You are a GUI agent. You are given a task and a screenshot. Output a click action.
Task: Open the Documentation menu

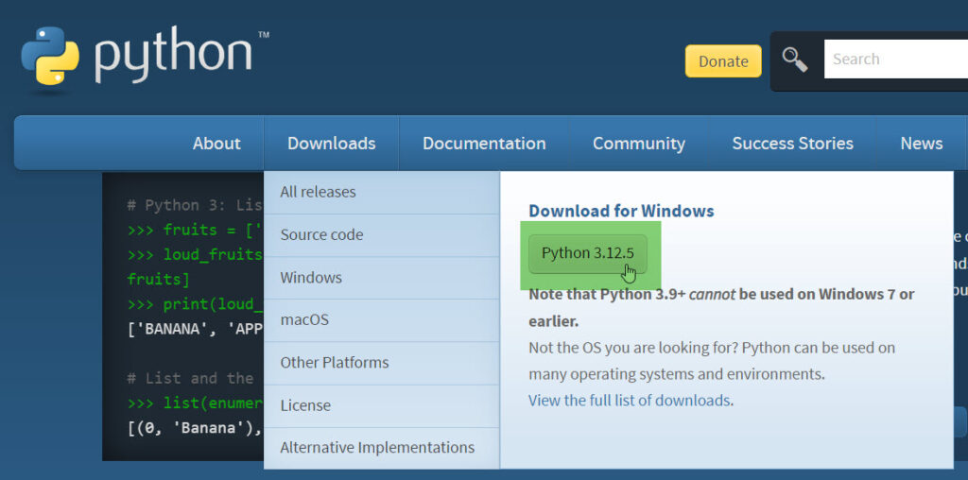484,143
